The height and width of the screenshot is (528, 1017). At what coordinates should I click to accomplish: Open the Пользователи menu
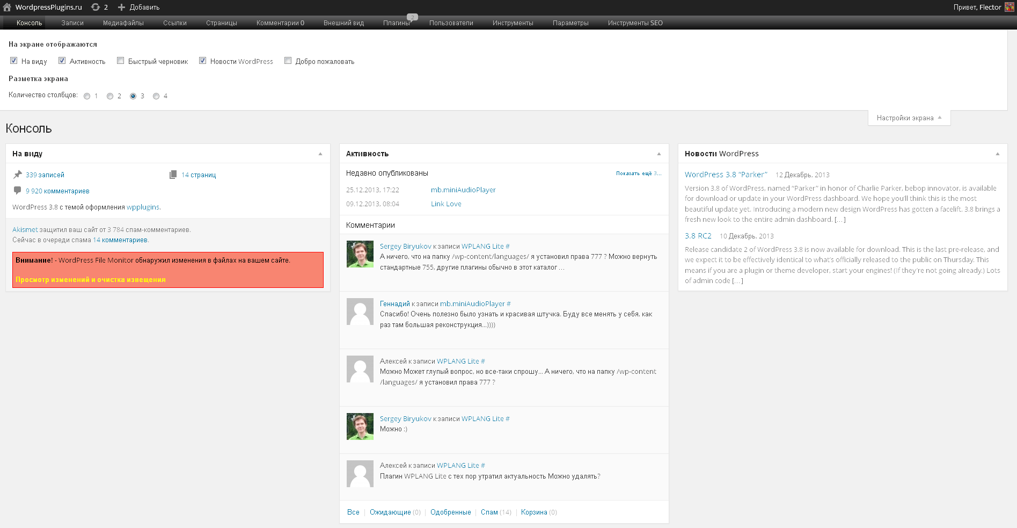coord(451,23)
